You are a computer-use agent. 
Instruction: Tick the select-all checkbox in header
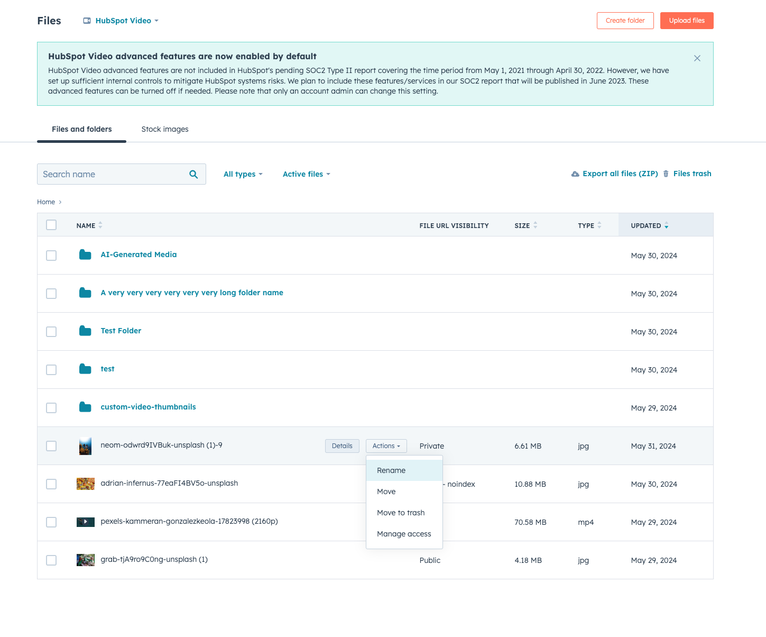point(51,225)
